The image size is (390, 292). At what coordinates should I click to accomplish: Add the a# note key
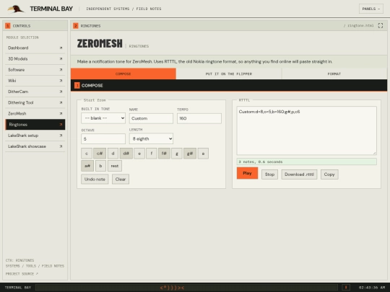tap(87, 166)
